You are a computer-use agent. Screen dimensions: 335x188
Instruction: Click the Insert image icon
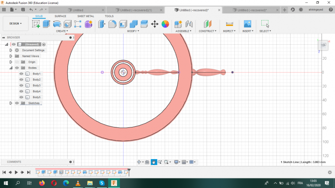click(247, 24)
